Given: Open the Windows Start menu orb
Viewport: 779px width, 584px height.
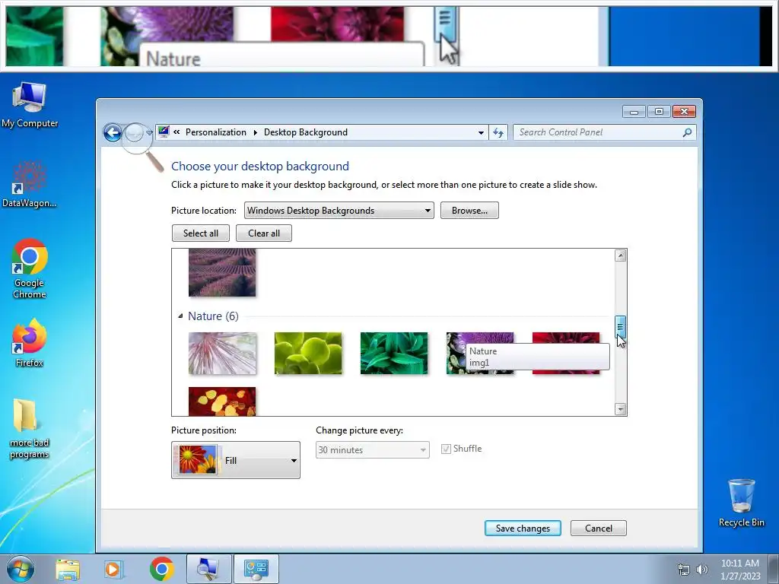Looking at the screenshot, I should (x=21, y=569).
